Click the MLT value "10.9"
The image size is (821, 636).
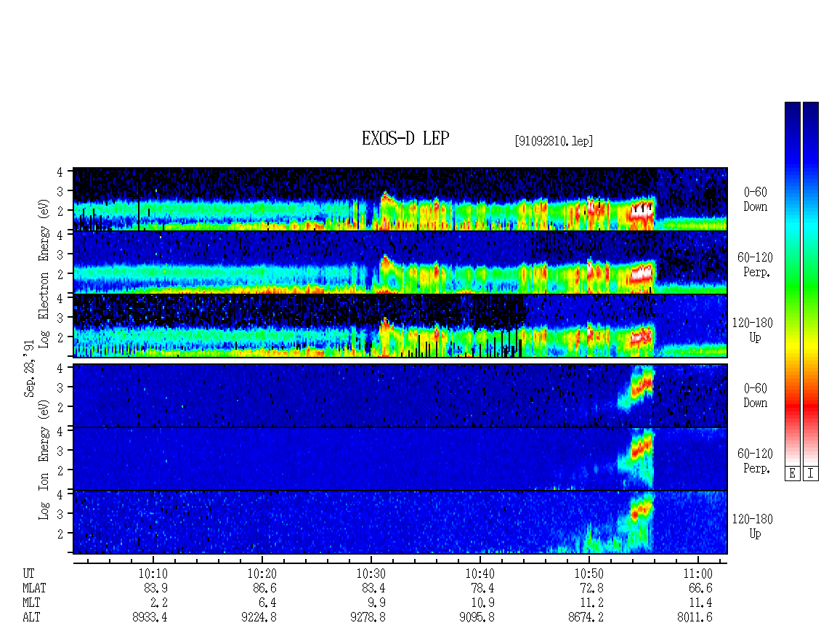click(x=482, y=603)
